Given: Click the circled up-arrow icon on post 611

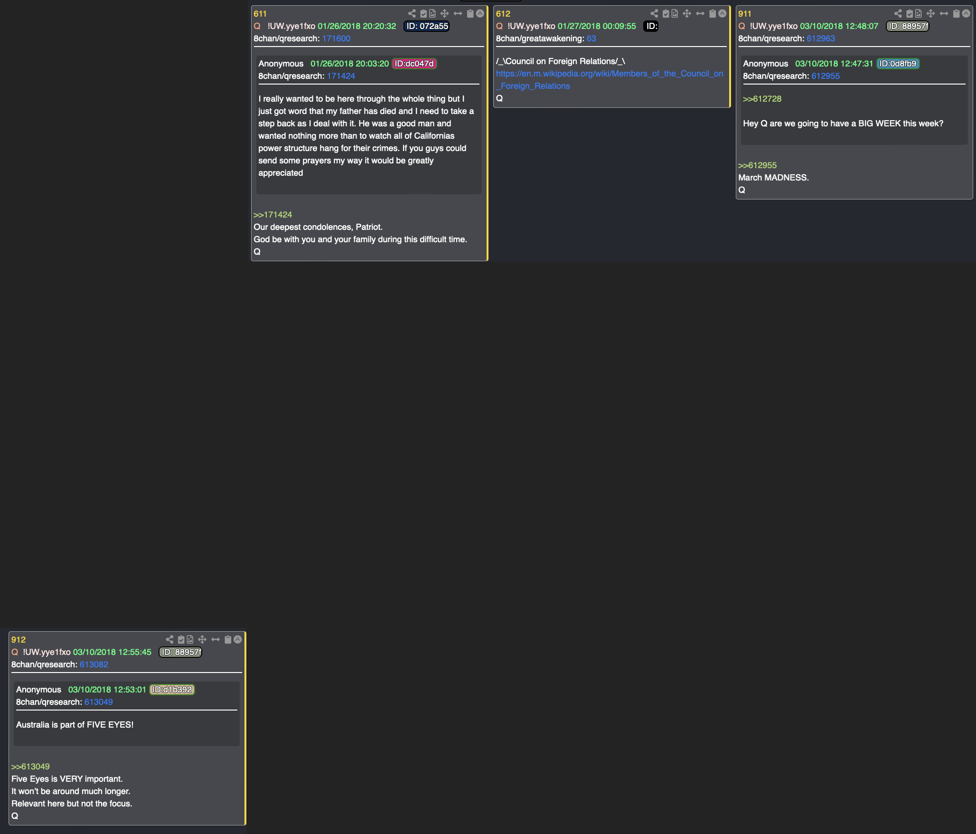Looking at the screenshot, I should coord(480,13).
